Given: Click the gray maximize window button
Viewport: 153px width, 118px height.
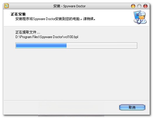Looking at the screenshot, I should (x=139, y=6).
